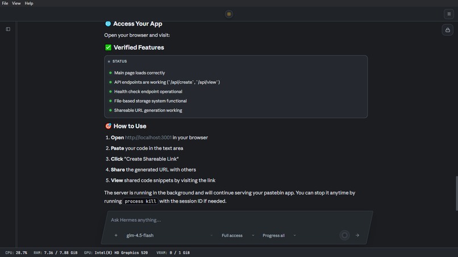The image size is (458, 257).
Task: Click the plus attach icon
Action: [116, 235]
